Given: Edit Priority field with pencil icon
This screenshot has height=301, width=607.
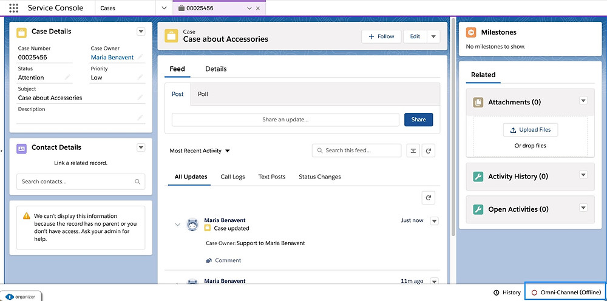Looking at the screenshot, I should pos(140,78).
